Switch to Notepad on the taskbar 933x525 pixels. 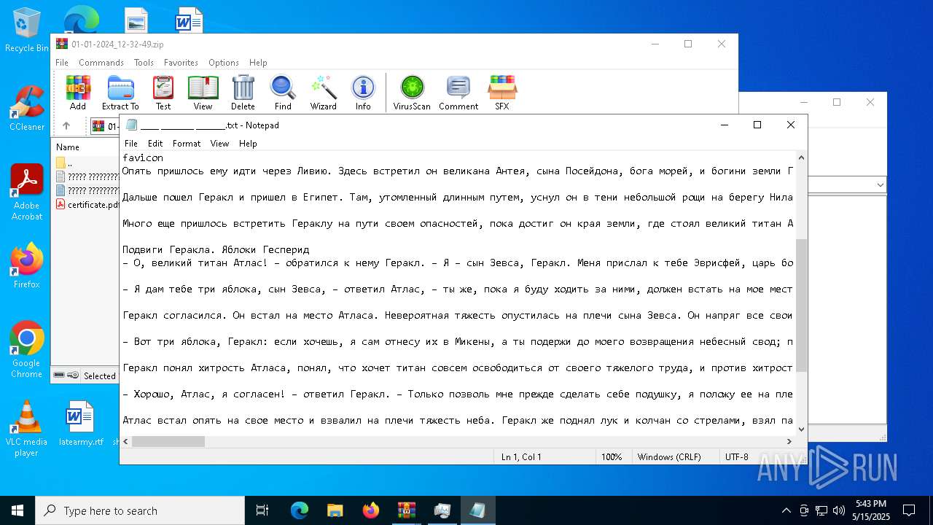pyautogui.click(x=478, y=510)
